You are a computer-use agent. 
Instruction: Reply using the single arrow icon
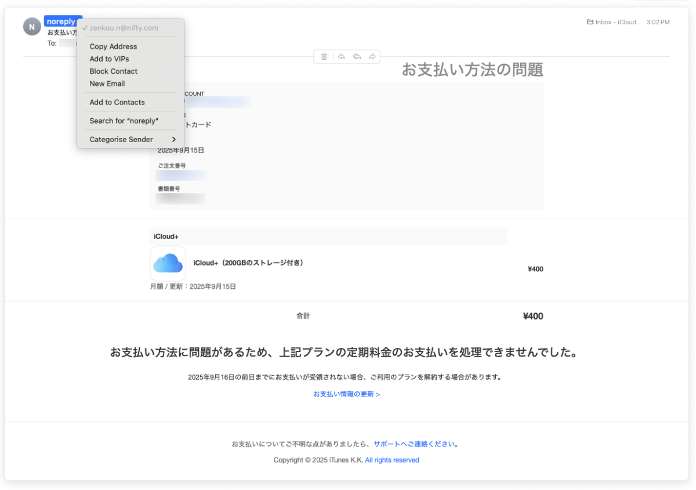tap(342, 56)
